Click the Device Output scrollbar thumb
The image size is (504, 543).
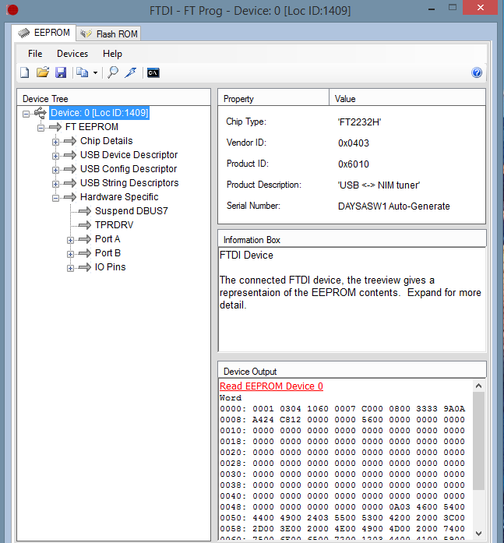[x=478, y=441]
